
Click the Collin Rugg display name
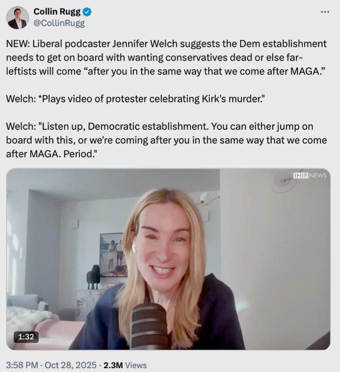click(57, 12)
